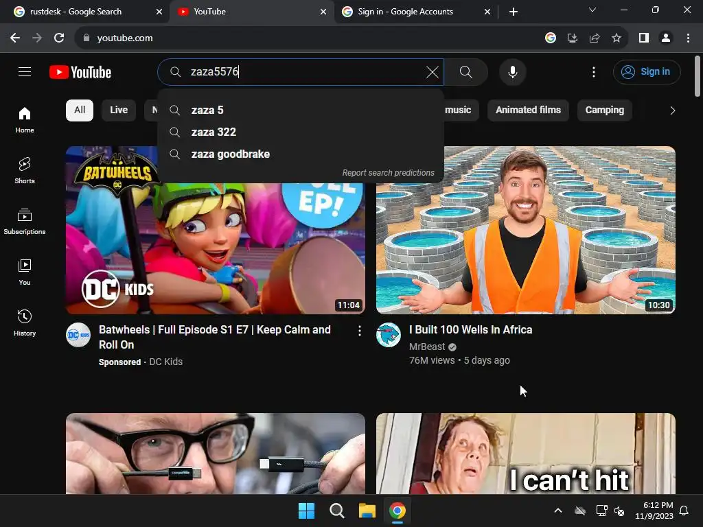Choose the 'zaza 5' search suggestion
This screenshot has height=527, width=703.
301,110
